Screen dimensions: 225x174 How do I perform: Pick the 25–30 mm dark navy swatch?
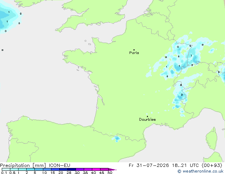click(x=72, y=169)
